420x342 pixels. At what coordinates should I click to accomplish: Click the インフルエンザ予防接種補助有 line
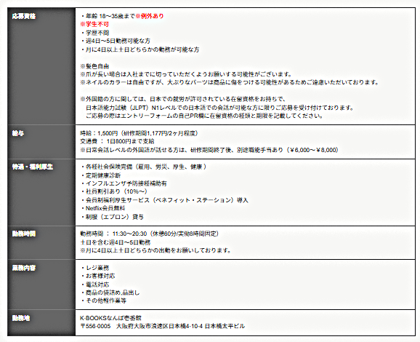[x=124, y=183]
